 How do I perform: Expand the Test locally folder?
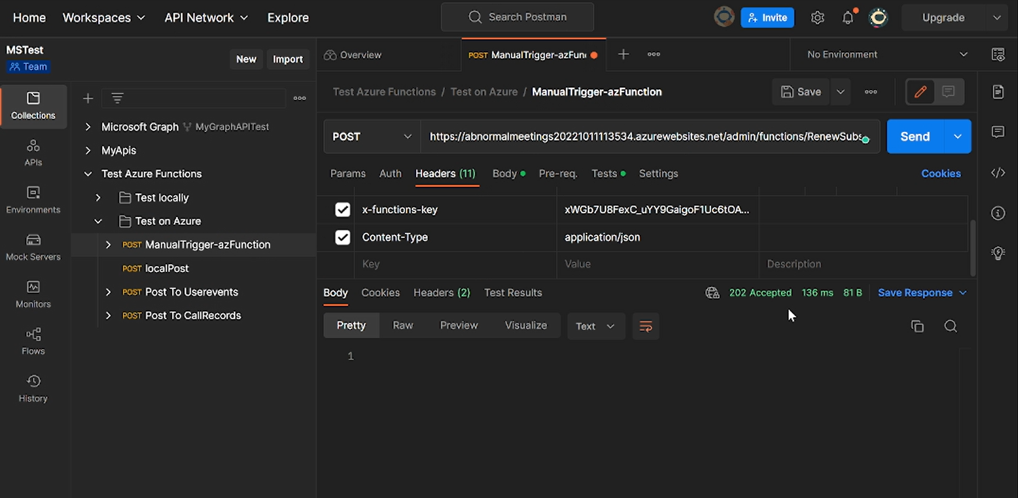[98, 198]
